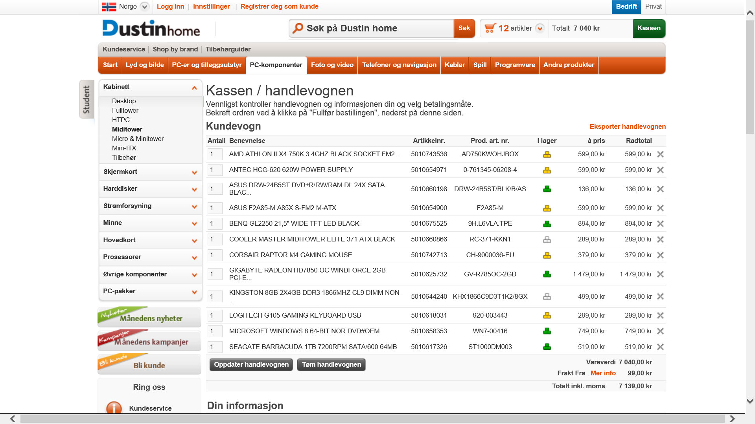The width and height of the screenshot is (755, 424).
Task: Open the Foto og video tab
Action: click(x=332, y=65)
